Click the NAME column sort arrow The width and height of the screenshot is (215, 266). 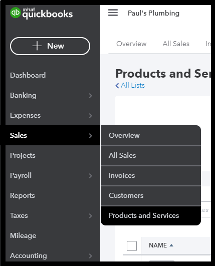point(171,245)
